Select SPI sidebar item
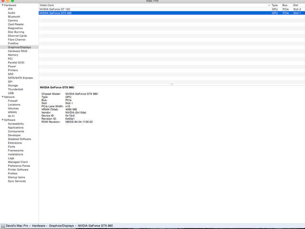The width and height of the screenshot is (305, 229). 10,82
